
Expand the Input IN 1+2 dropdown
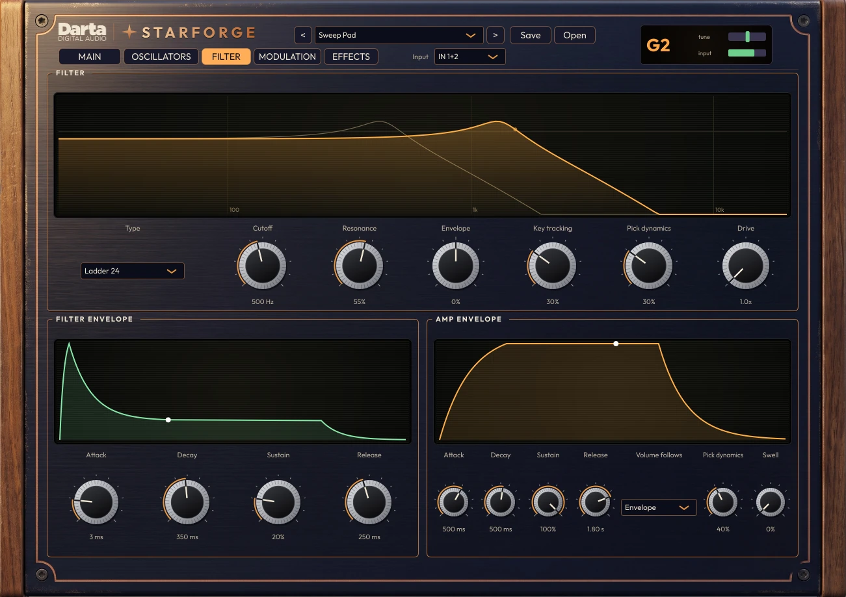coord(469,57)
